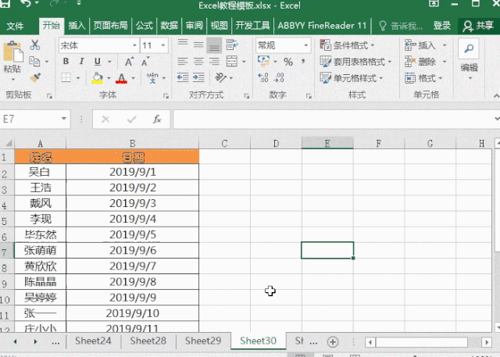Open the font name dropdown 宋体

click(134, 45)
